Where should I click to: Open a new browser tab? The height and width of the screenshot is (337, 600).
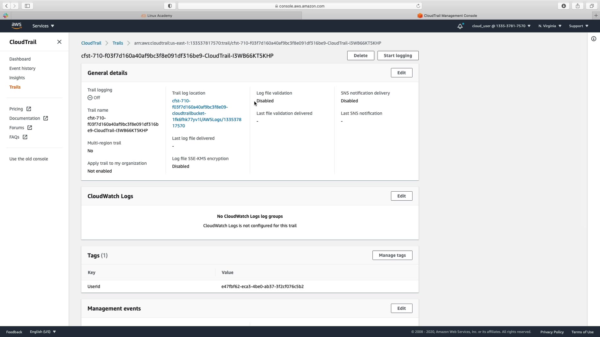click(596, 15)
